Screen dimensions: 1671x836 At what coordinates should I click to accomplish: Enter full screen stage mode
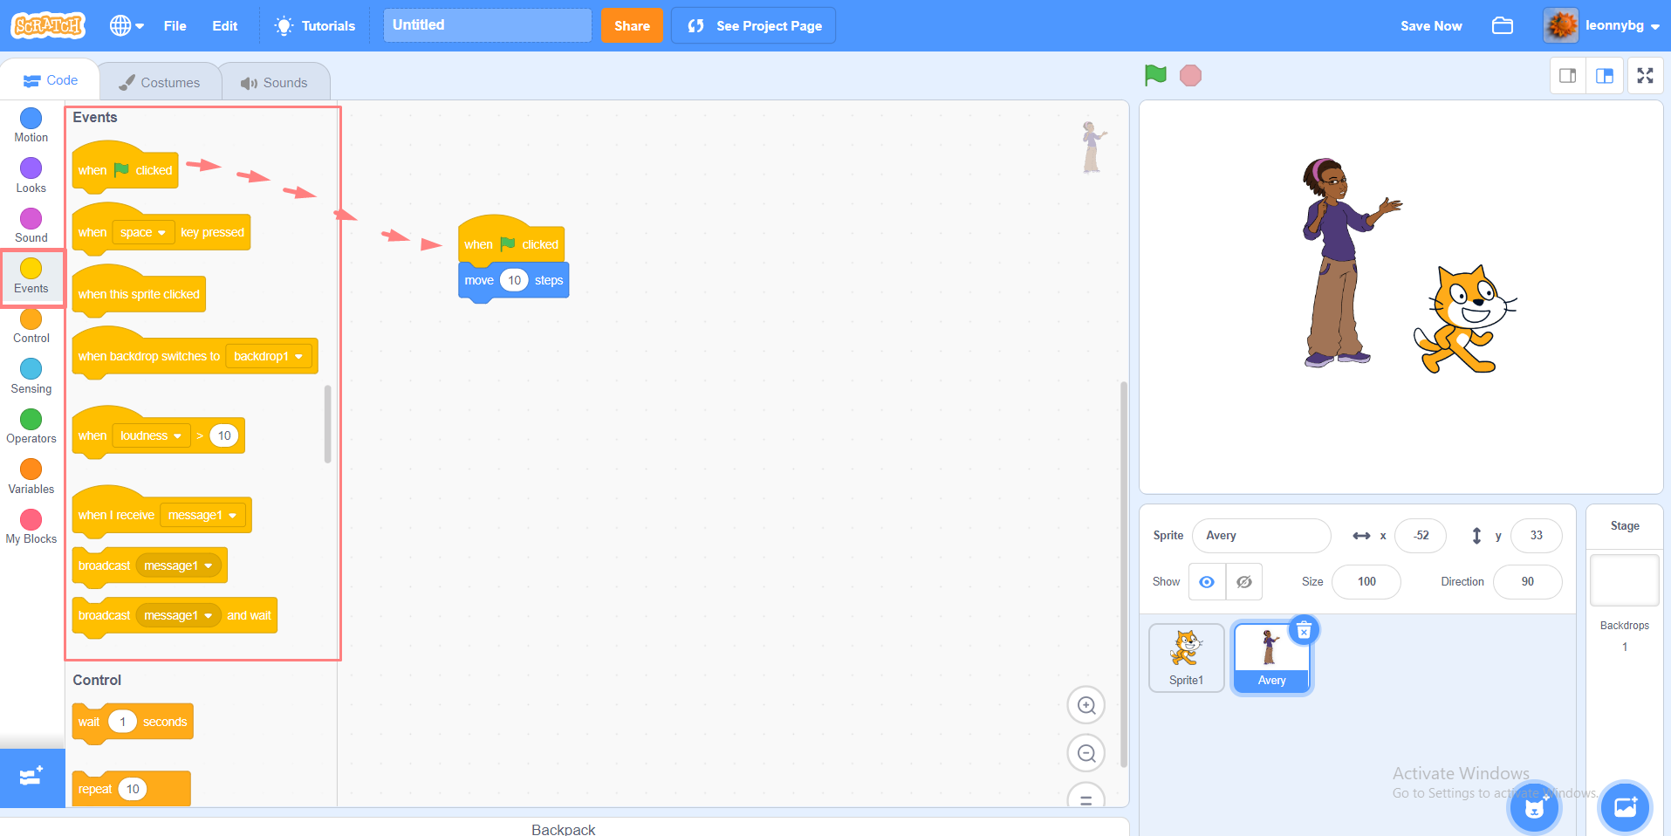pos(1645,76)
